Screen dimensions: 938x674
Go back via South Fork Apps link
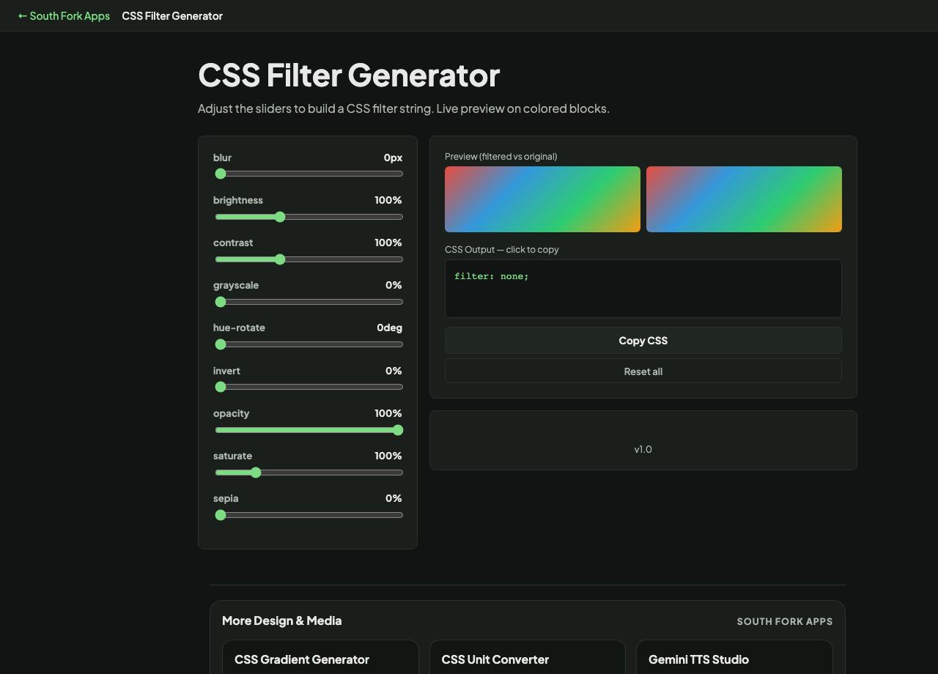point(64,15)
